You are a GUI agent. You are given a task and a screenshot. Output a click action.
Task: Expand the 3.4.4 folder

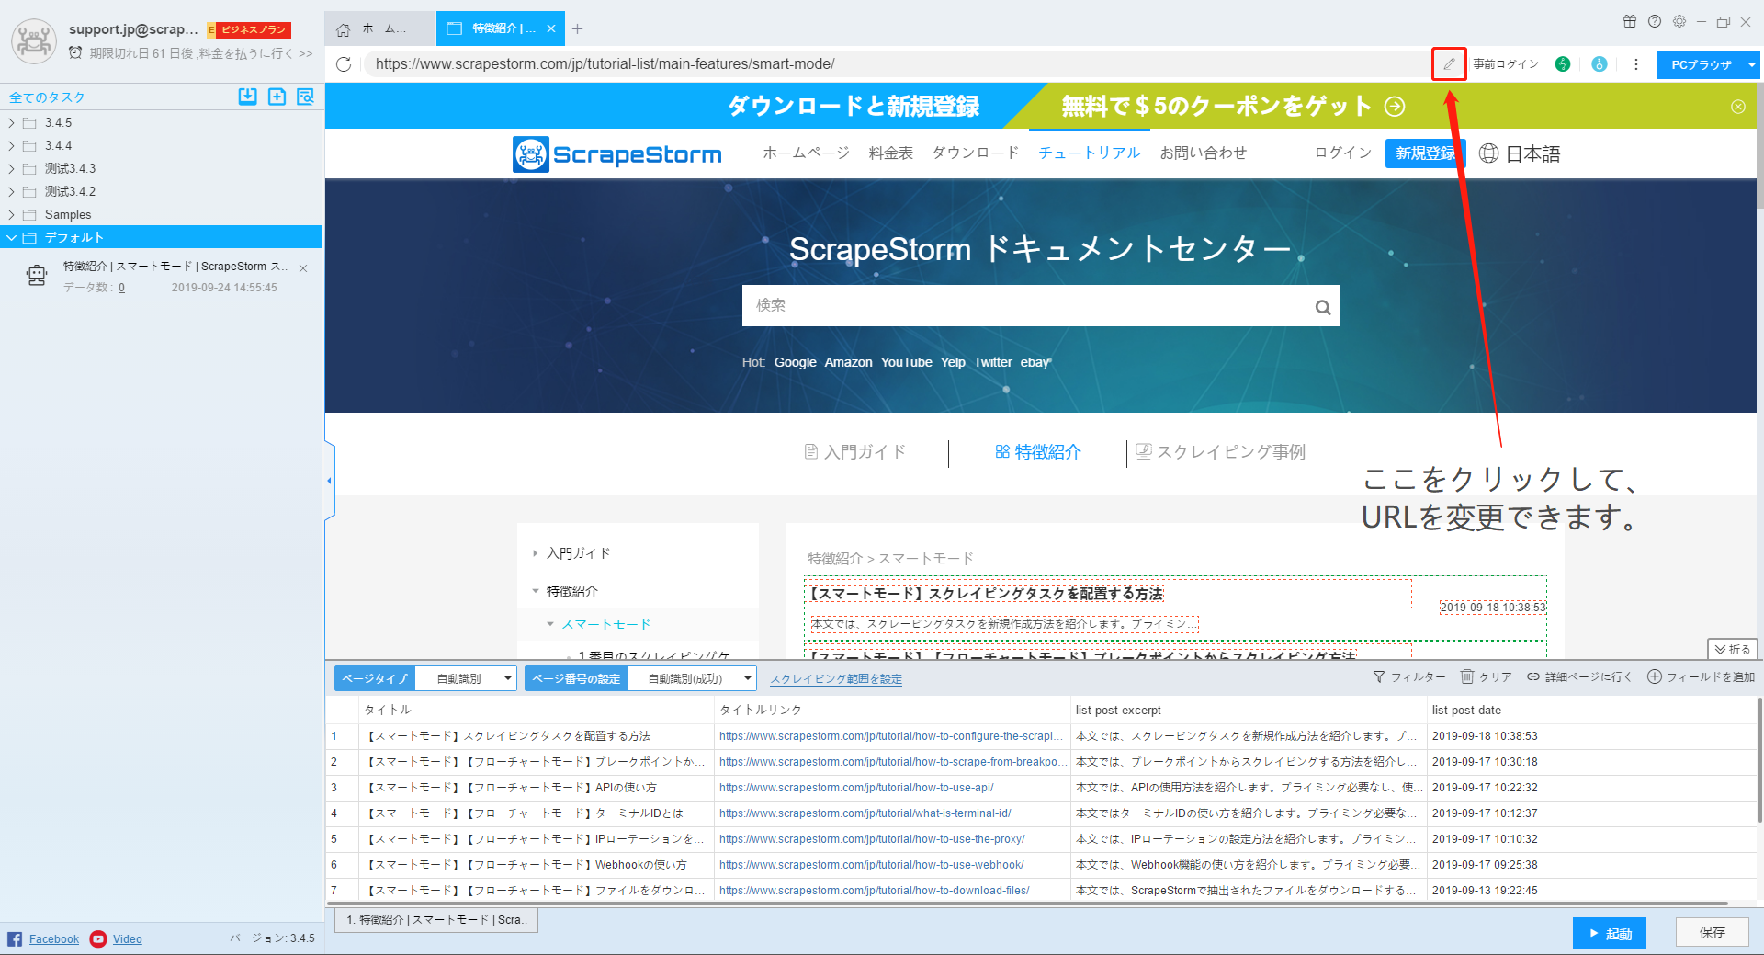pyautogui.click(x=11, y=145)
